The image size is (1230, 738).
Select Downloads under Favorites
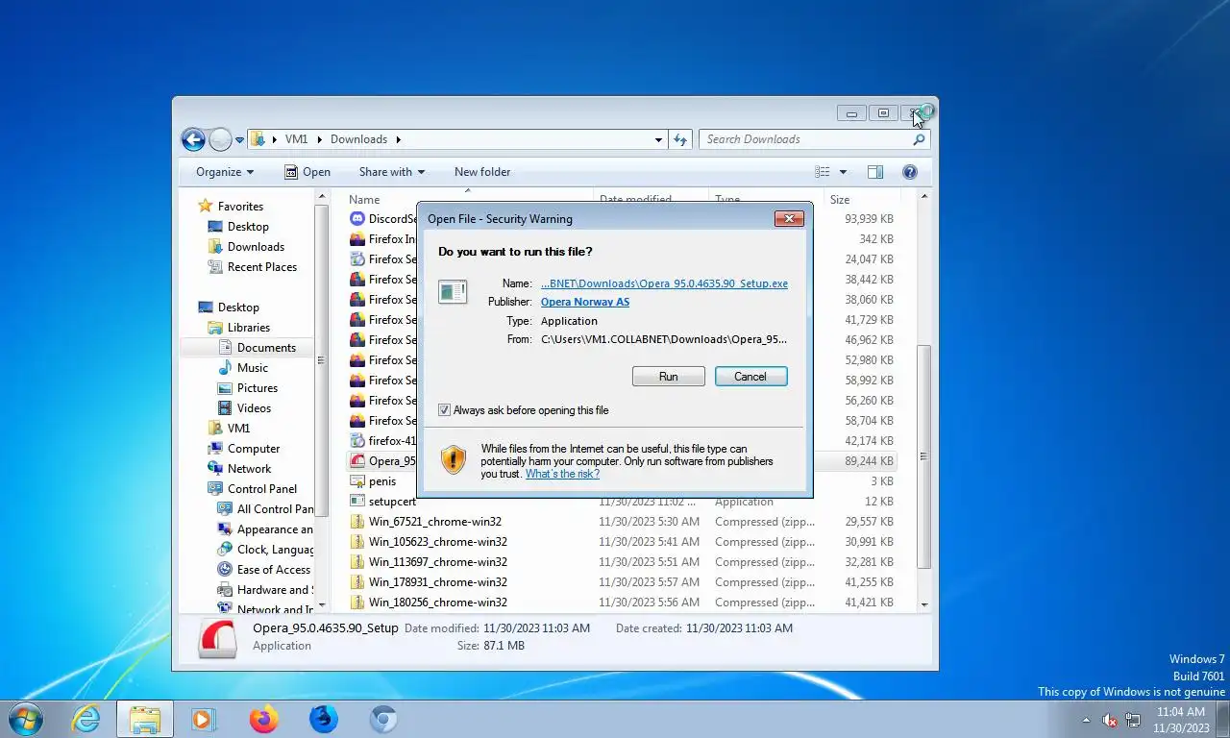pyautogui.click(x=256, y=247)
